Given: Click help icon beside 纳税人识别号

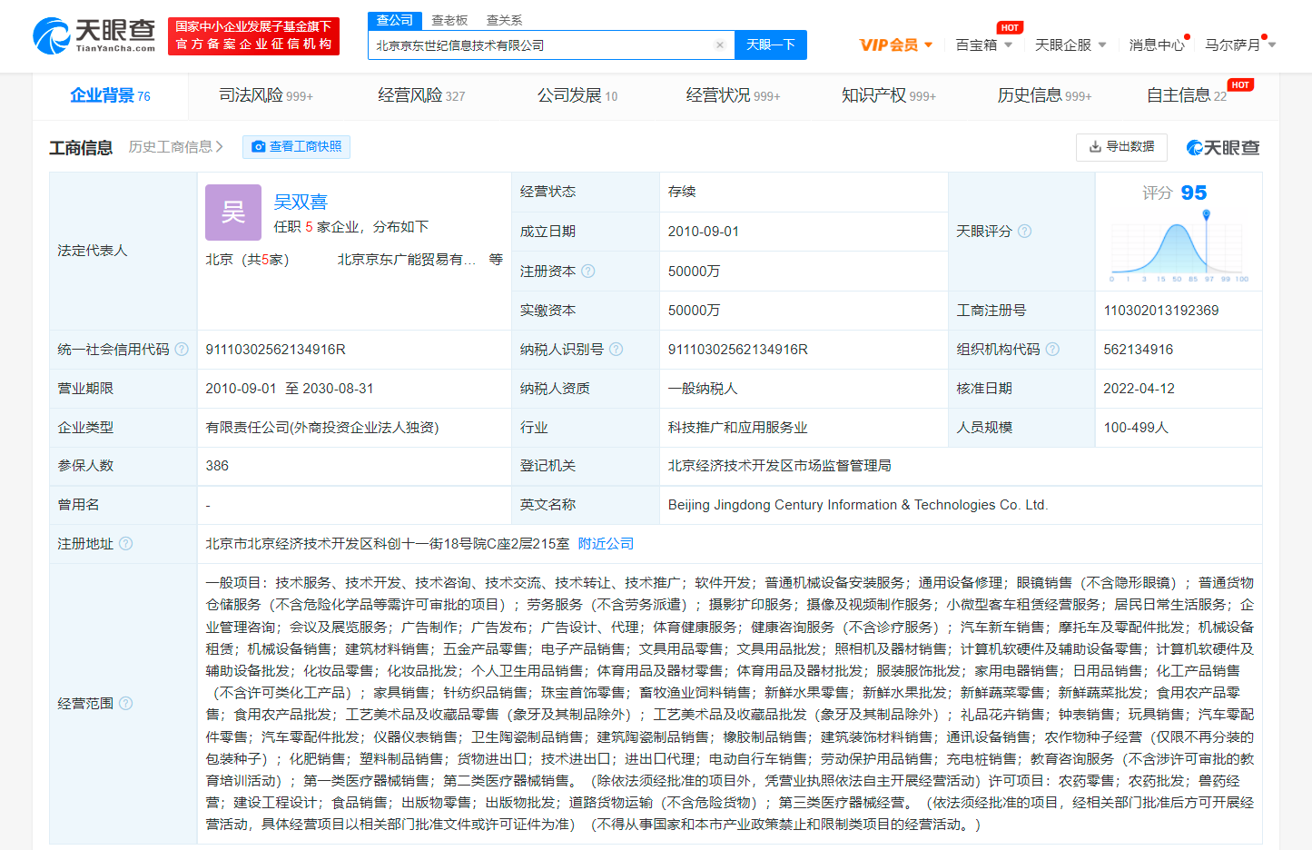Looking at the screenshot, I should pos(616,349).
